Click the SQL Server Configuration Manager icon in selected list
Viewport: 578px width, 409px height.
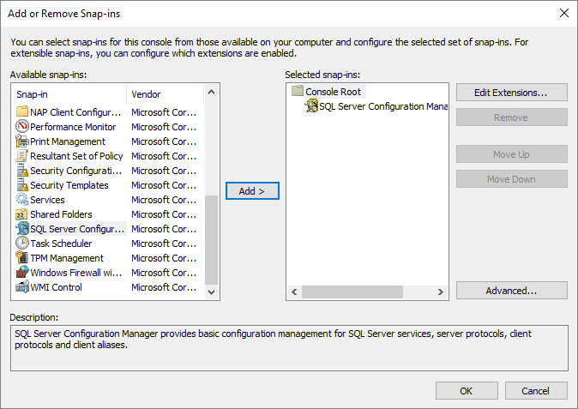click(311, 106)
